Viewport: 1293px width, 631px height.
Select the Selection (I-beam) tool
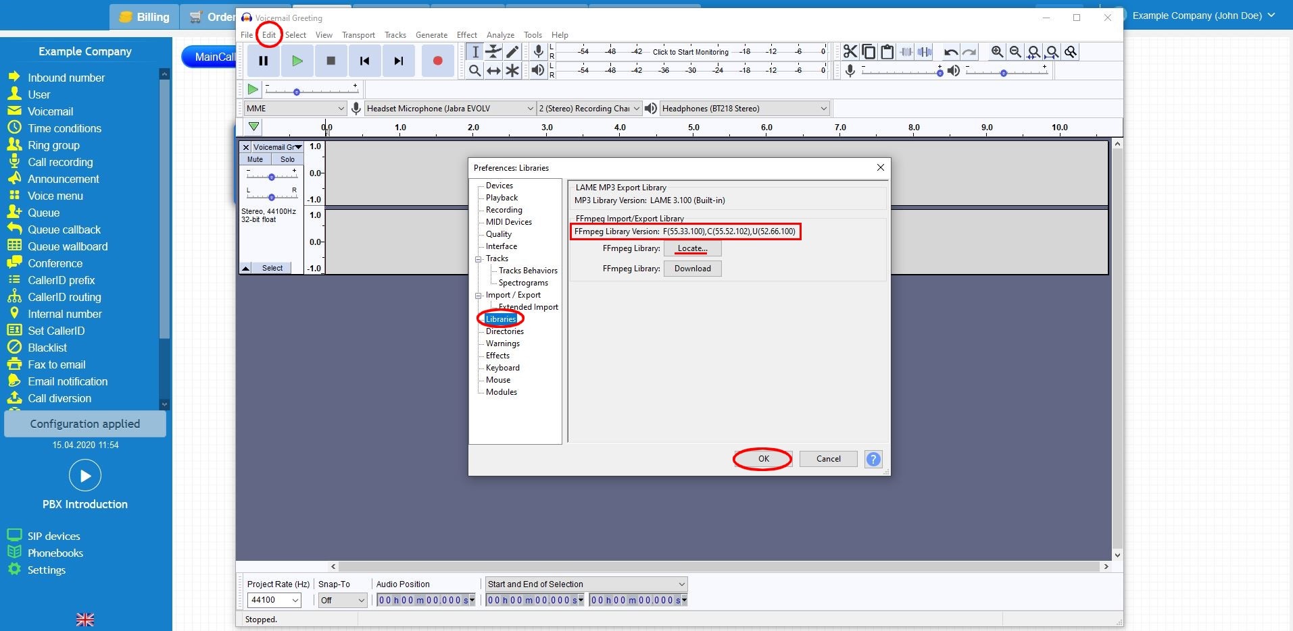tap(475, 52)
